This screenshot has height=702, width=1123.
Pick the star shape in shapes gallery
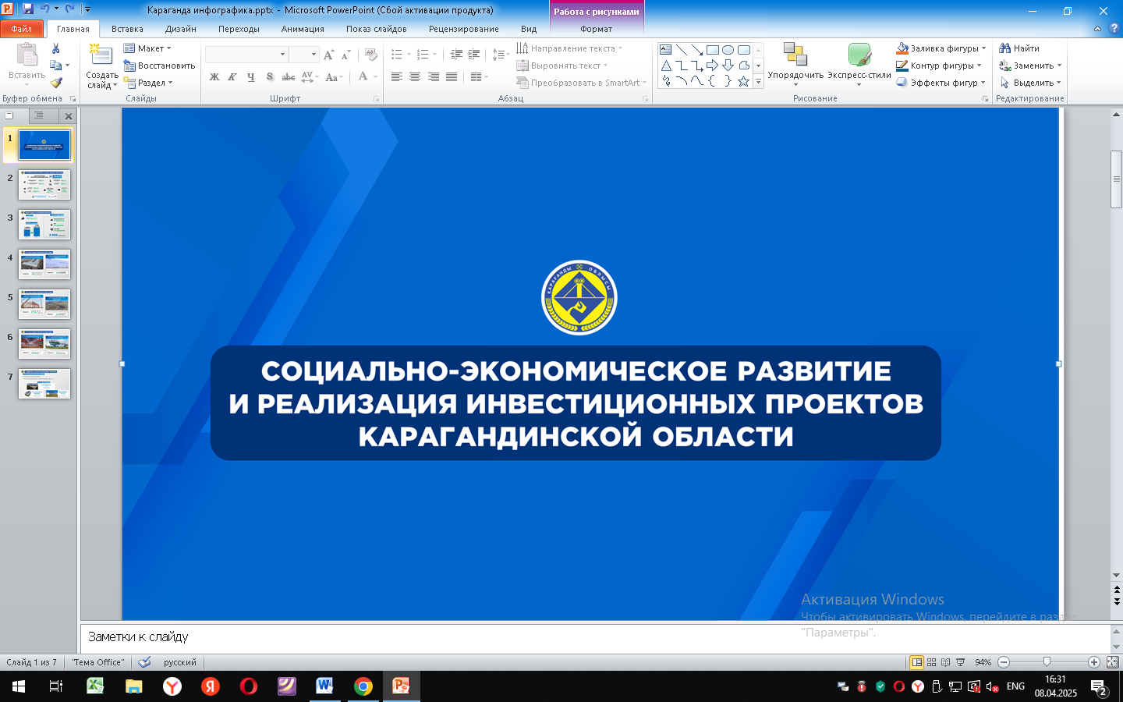(743, 81)
